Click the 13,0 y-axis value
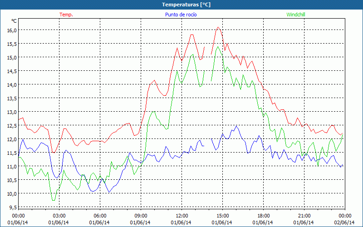This screenshot has height=227, width=363. (12, 112)
